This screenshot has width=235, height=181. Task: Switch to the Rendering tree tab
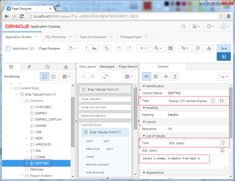tap(11, 67)
